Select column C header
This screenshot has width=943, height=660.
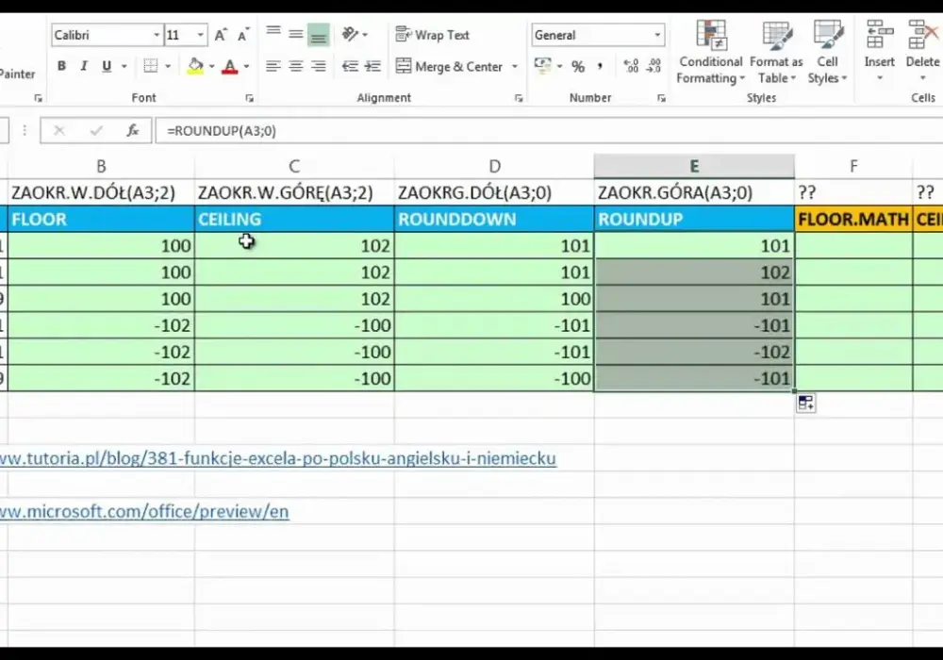click(294, 166)
